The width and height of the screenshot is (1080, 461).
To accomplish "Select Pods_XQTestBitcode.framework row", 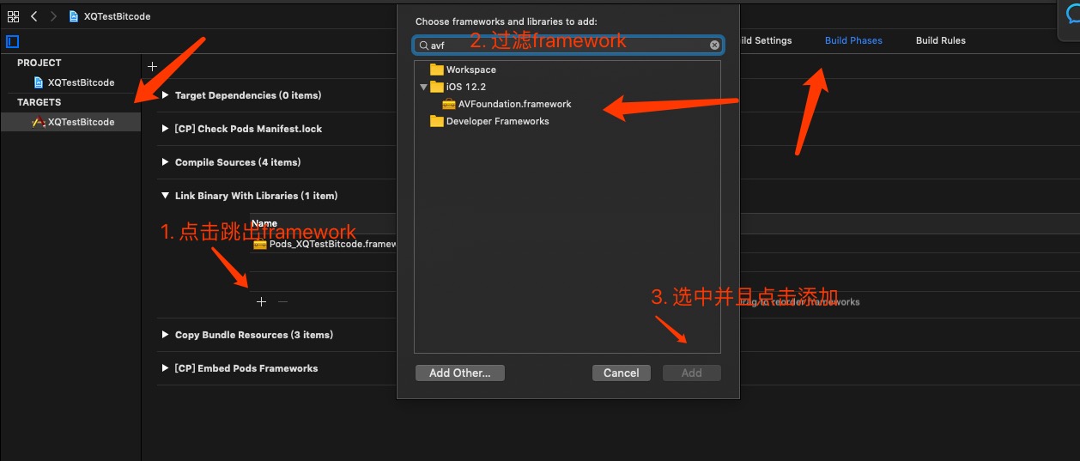I will pos(324,244).
